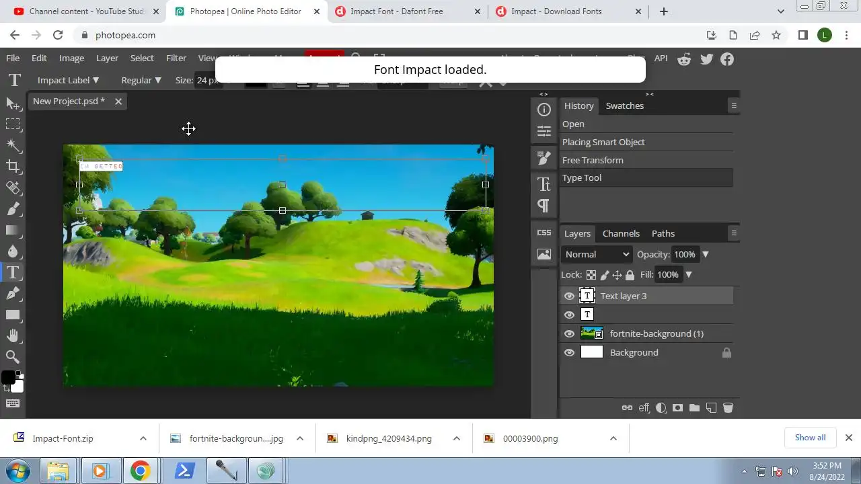Select the Spot Healing Brush tool
The height and width of the screenshot is (484, 861).
click(13, 188)
